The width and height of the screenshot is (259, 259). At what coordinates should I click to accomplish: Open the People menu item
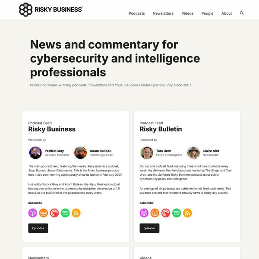(x=207, y=13)
